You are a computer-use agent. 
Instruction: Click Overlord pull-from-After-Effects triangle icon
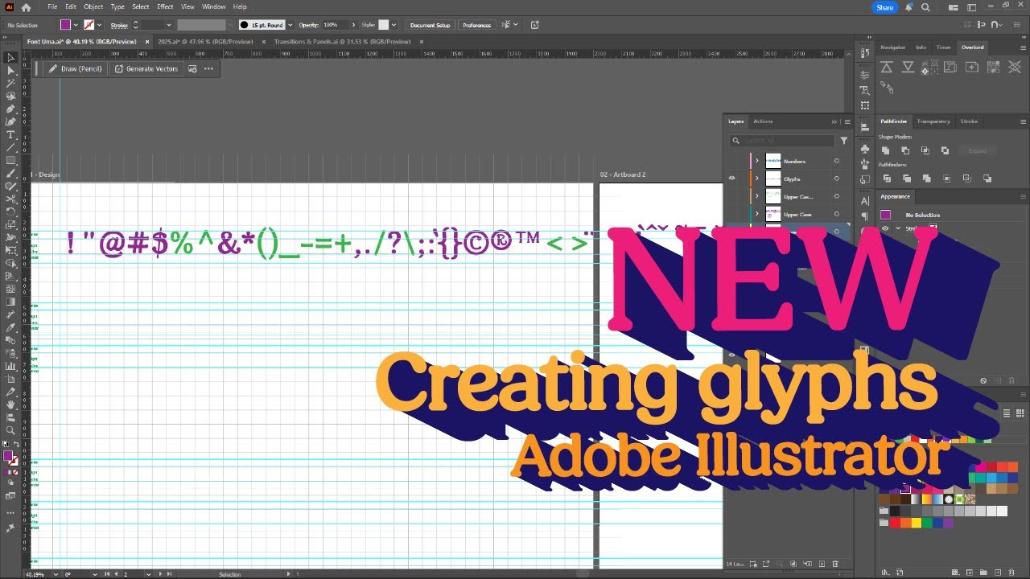pyautogui.click(x=908, y=68)
